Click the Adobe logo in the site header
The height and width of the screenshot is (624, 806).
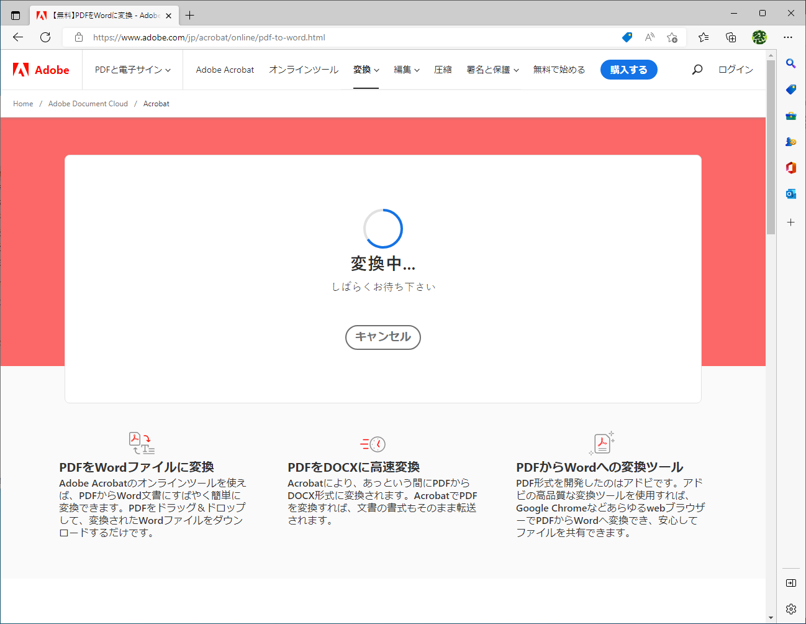pyautogui.click(x=41, y=70)
